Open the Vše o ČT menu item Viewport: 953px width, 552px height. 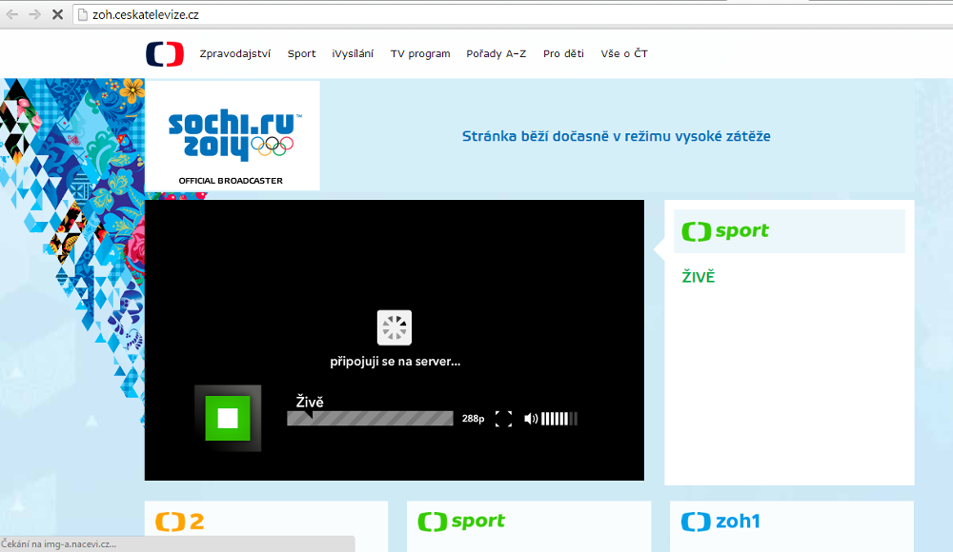point(624,53)
